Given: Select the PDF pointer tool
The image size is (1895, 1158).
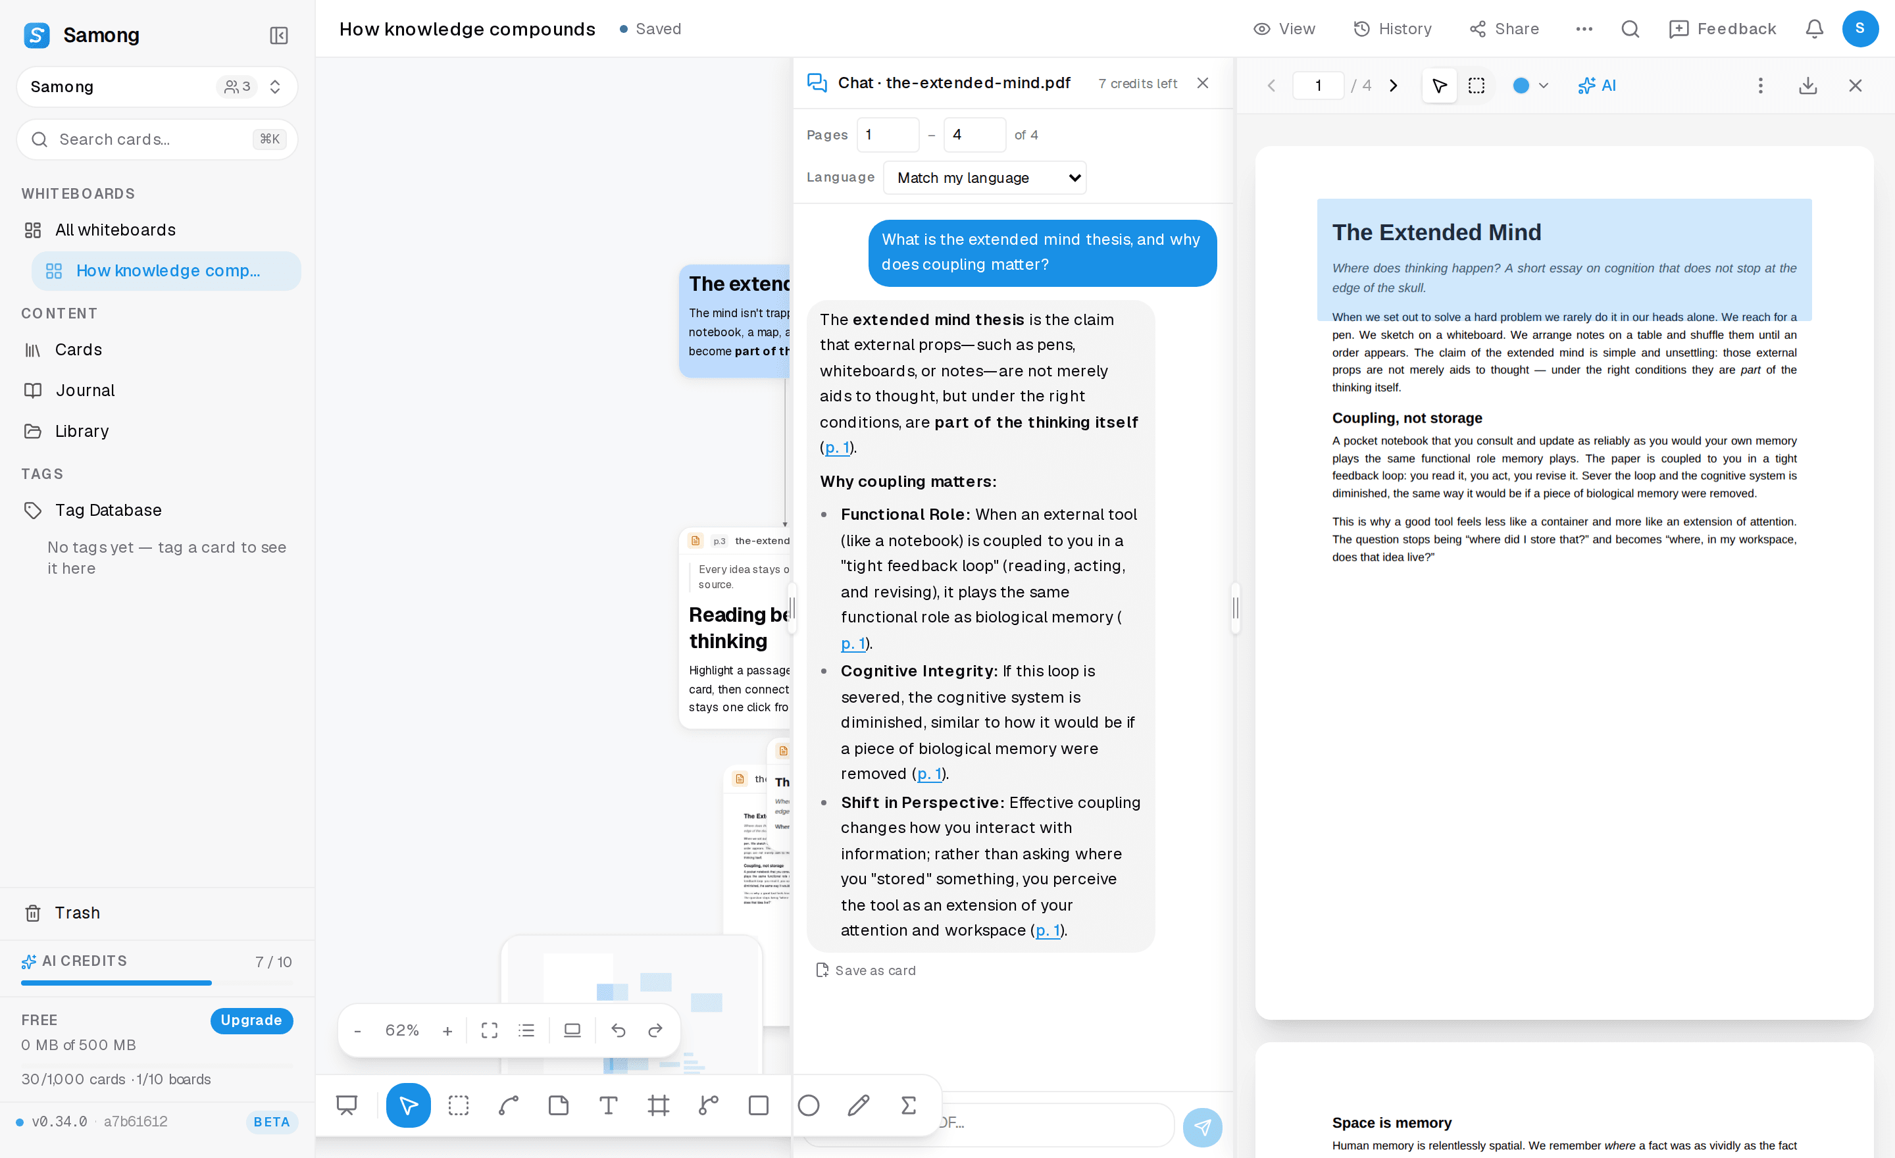Looking at the screenshot, I should [1440, 86].
